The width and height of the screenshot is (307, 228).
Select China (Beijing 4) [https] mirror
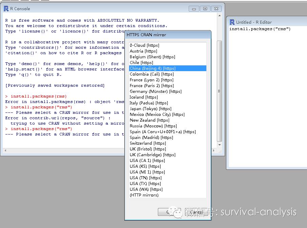[168, 68]
